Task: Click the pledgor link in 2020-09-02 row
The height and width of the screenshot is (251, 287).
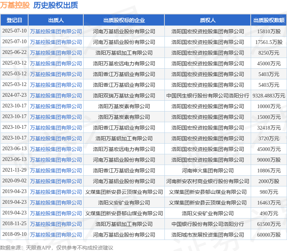Action: coord(56,181)
